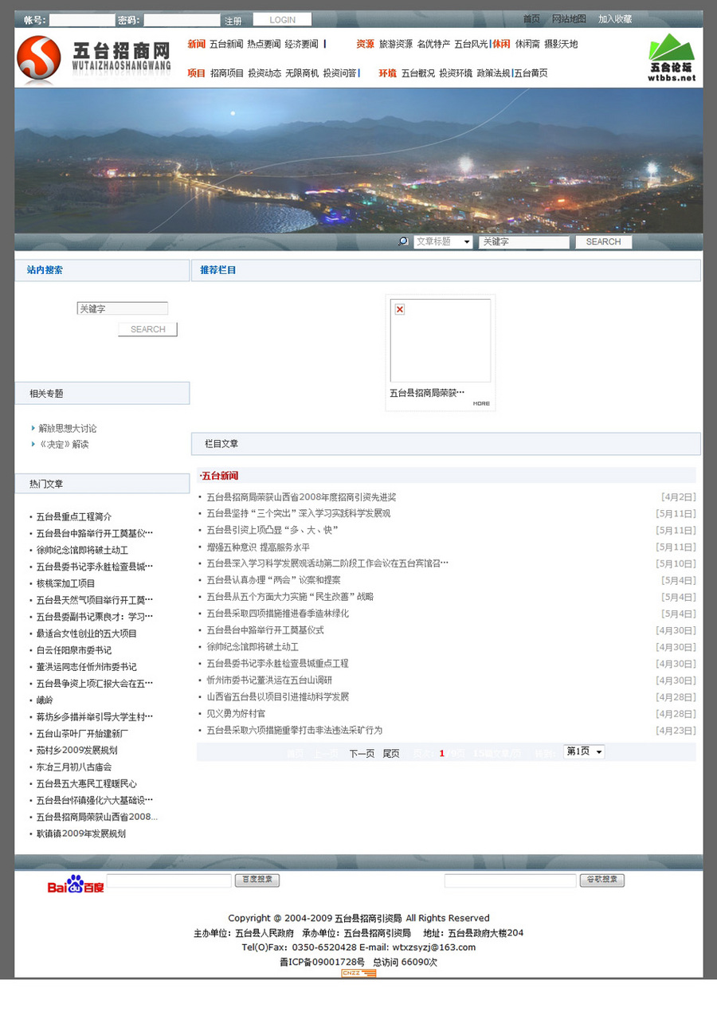The image size is (717, 1012).
Task: Open the 五台概况 navigation item
Action: click(418, 73)
